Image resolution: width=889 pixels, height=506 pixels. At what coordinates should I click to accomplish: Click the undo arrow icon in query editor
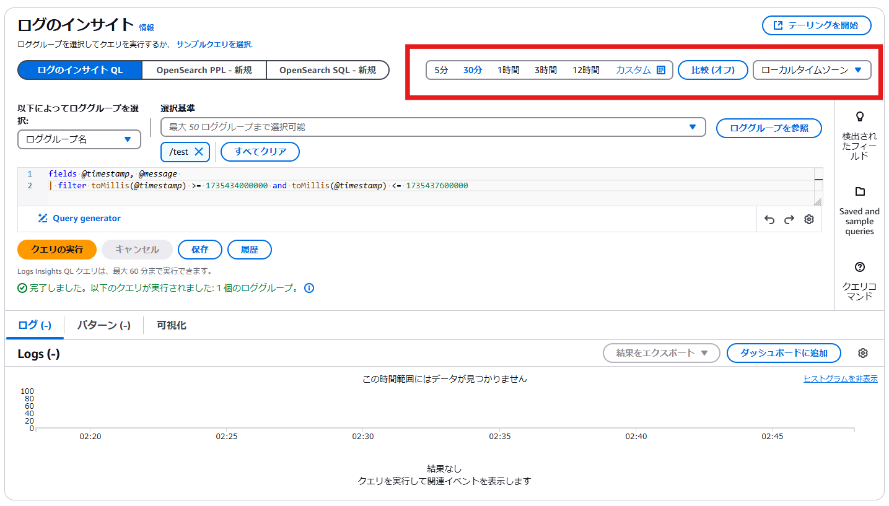769,219
